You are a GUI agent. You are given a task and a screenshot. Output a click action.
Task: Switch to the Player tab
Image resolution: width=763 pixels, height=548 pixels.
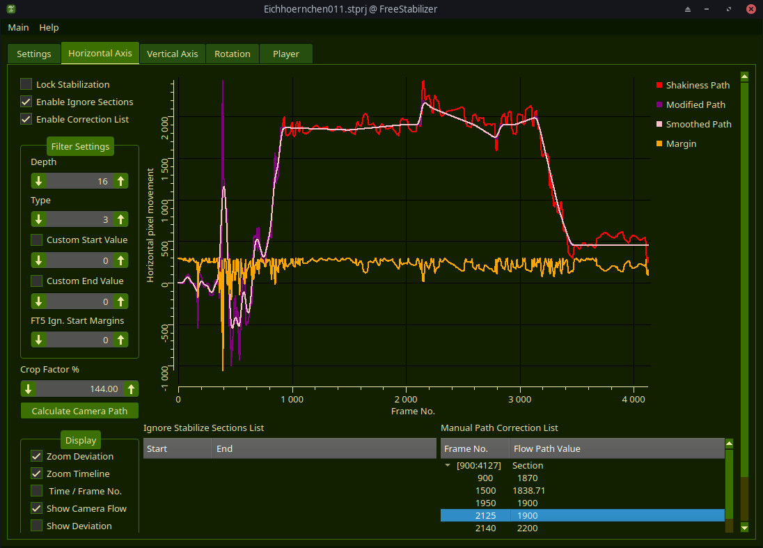pyautogui.click(x=285, y=54)
